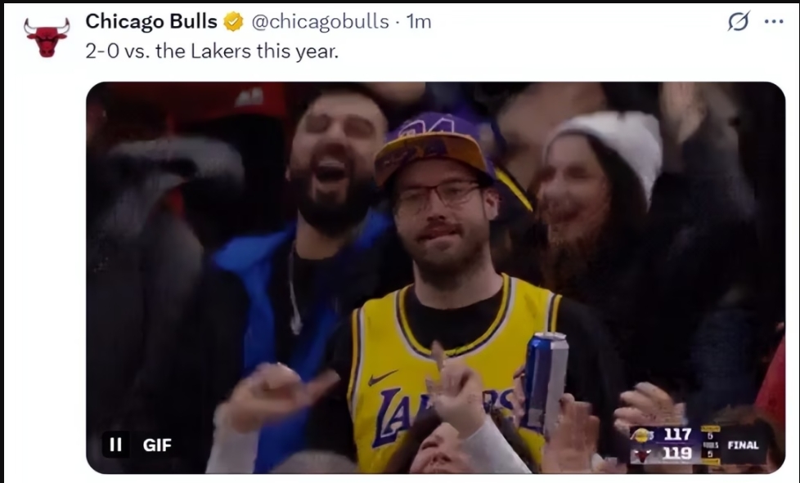Open the three-dot more options menu
The image size is (800, 483).
[x=774, y=21]
